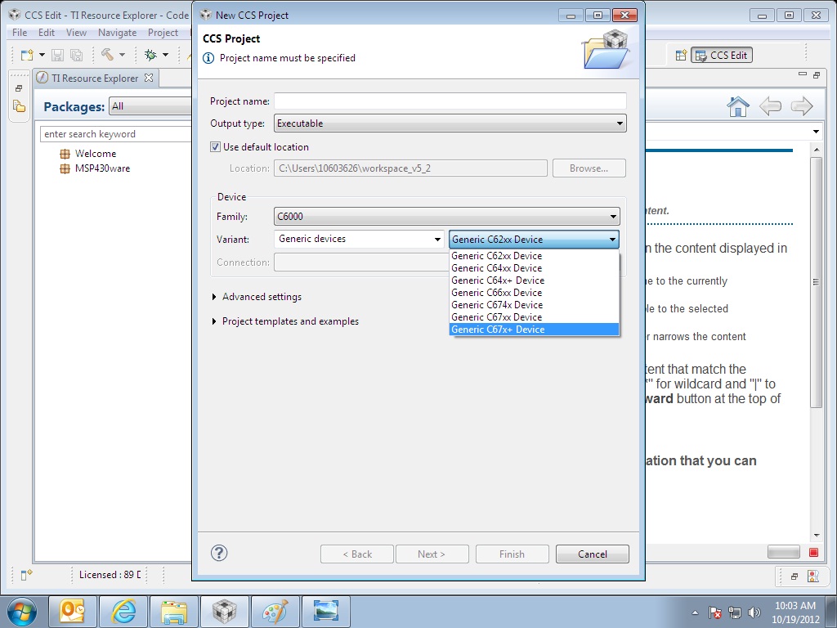Select Generic C66xx Device from list
837x628 pixels.
tap(534, 293)
